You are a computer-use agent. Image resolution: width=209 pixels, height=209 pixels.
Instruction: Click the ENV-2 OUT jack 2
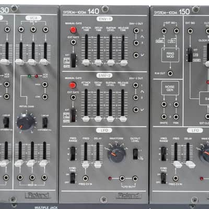pyautogui.click(x=135, y=98)
